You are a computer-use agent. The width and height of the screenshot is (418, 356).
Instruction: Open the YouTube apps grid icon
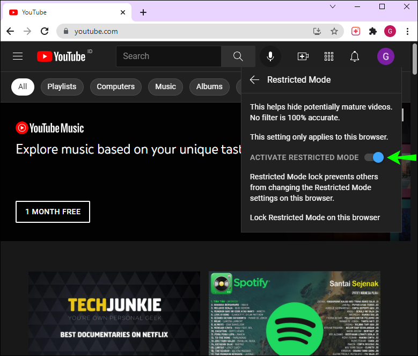tap(329, 56)
